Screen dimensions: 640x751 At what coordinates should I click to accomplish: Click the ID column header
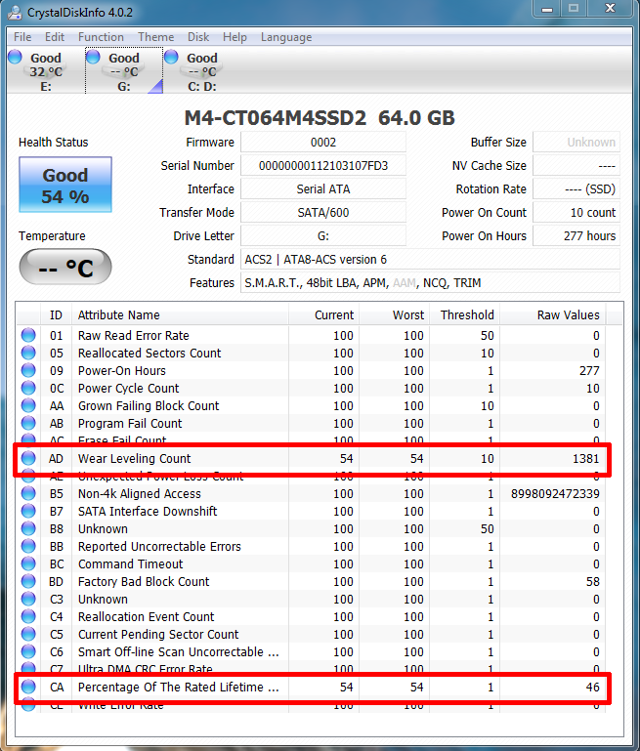coord(56,315)
